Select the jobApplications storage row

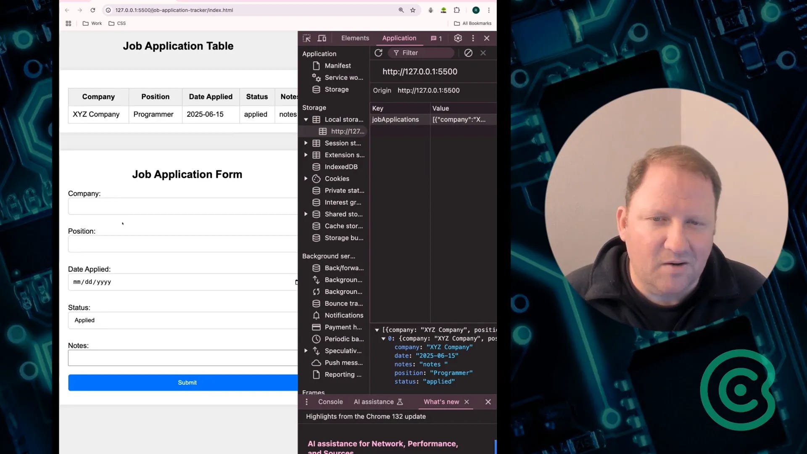(x=395, y=120)
